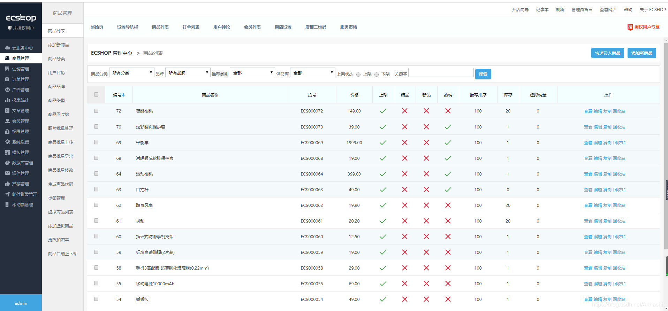
Task: Open 会员管理 user icon
Action: coord(7,121)
